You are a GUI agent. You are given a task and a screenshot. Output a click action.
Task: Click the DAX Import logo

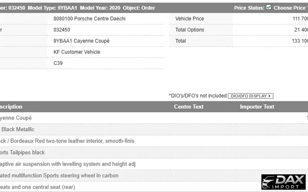[x=284, y=182]
